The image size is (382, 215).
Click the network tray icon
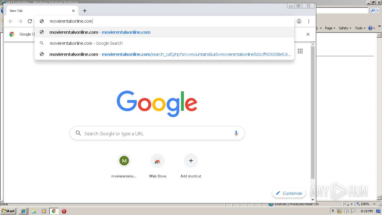[x=339, y=211]
